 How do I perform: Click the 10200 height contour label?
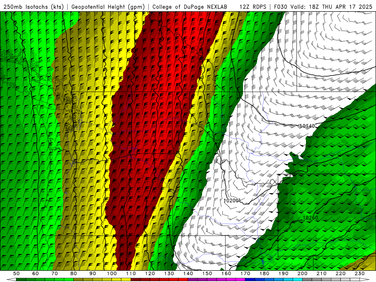click(231, 201)
